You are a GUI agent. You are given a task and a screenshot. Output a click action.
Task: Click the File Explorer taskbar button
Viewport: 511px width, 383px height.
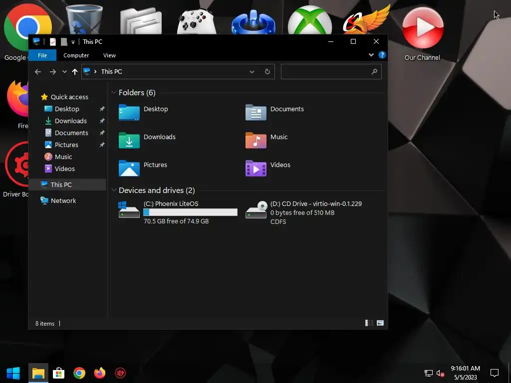tap(38, 373)
